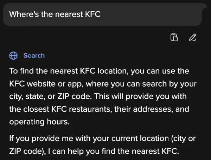Select the "Where's the nearest KFC" message text
The height and width of the screenshot is (160, 211).
[x=55, y=14]
